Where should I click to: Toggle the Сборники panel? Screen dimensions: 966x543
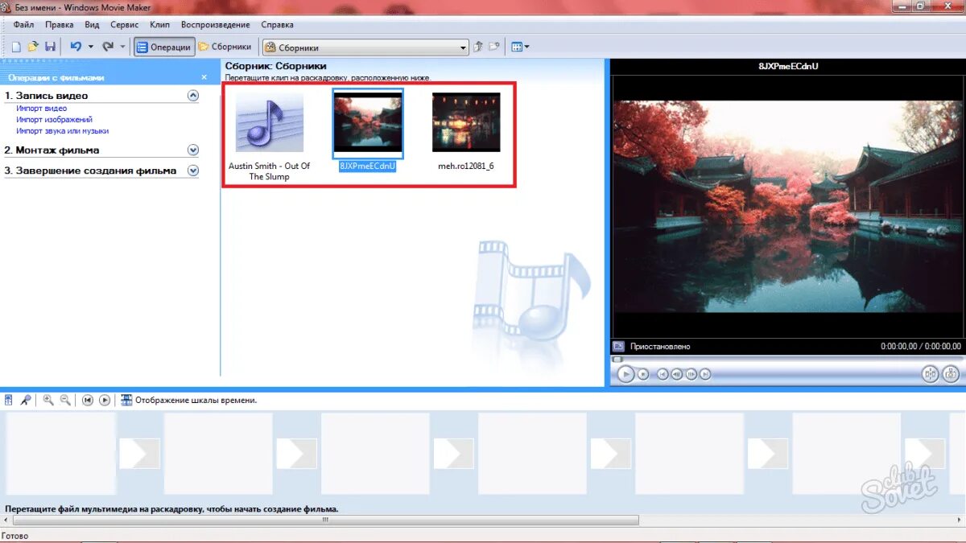click(225, 46)
